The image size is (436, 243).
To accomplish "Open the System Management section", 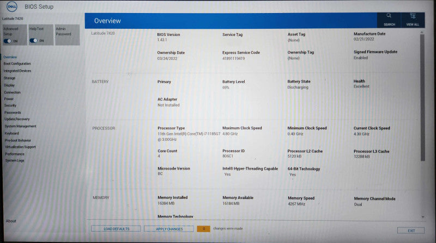I will click(21, 126).
